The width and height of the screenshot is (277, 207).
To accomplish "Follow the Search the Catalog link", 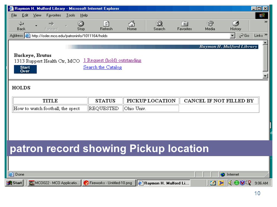I will pos(102,67).
